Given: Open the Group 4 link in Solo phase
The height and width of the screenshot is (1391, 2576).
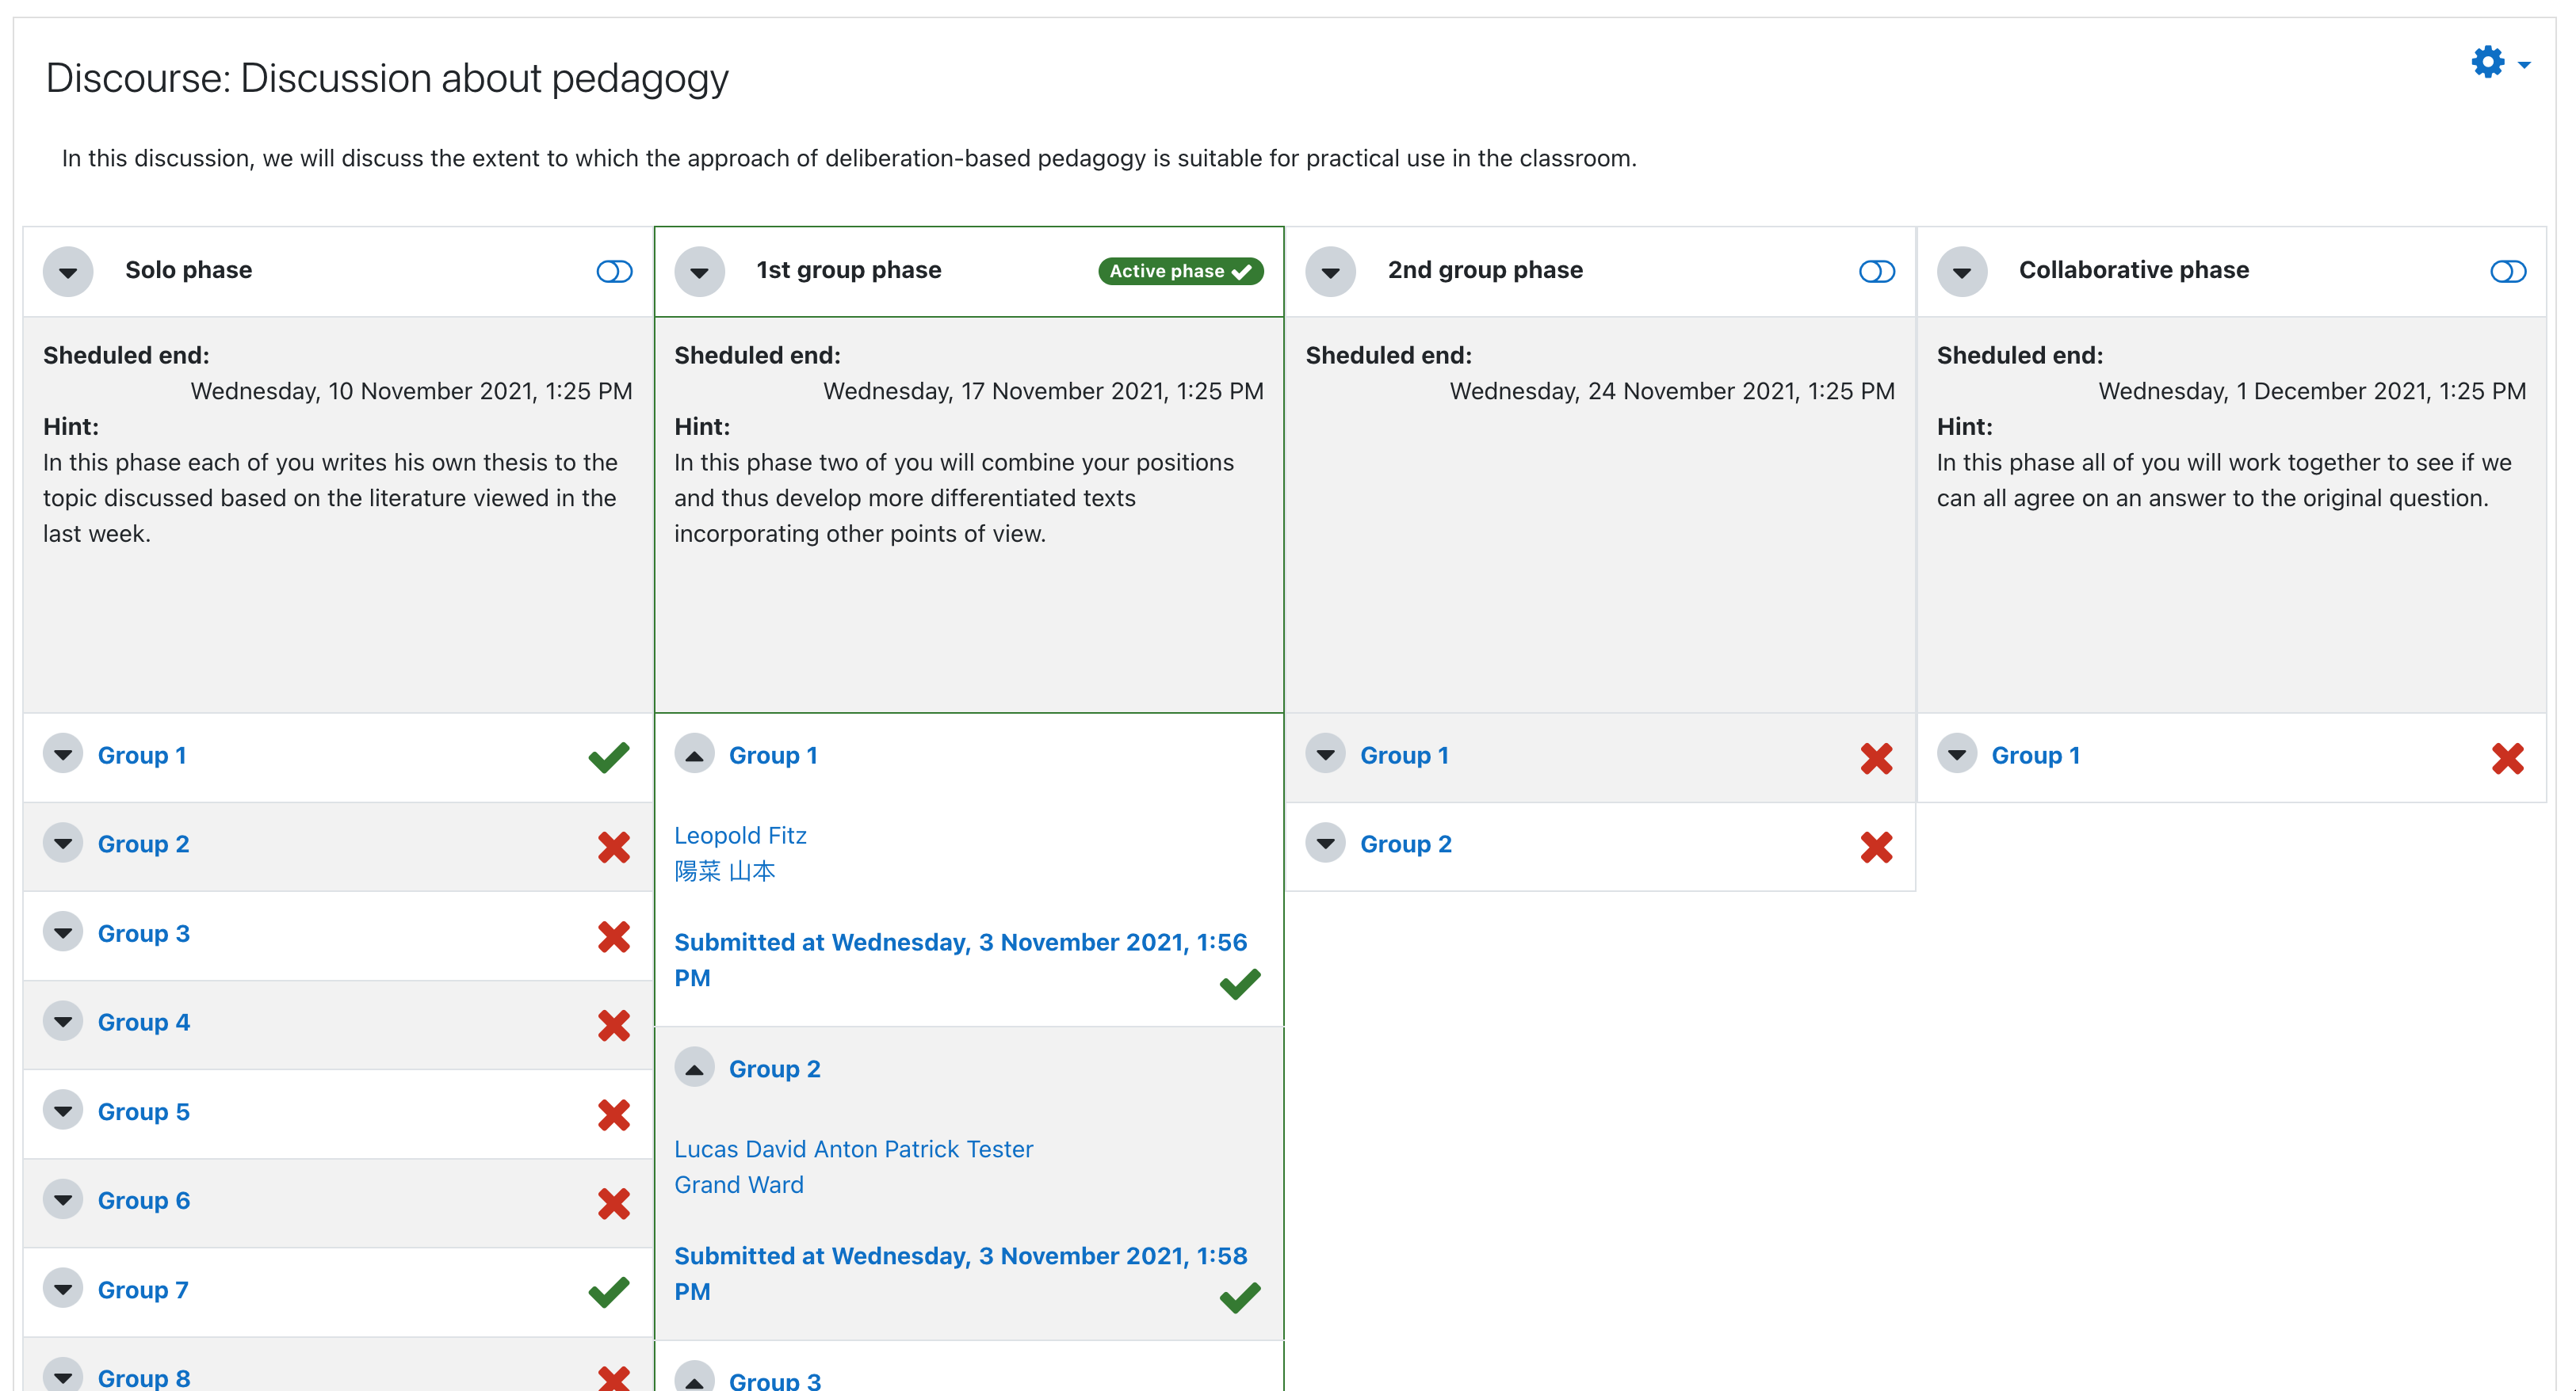Looking at the screenshot, I should click(x=143, y=1023).
